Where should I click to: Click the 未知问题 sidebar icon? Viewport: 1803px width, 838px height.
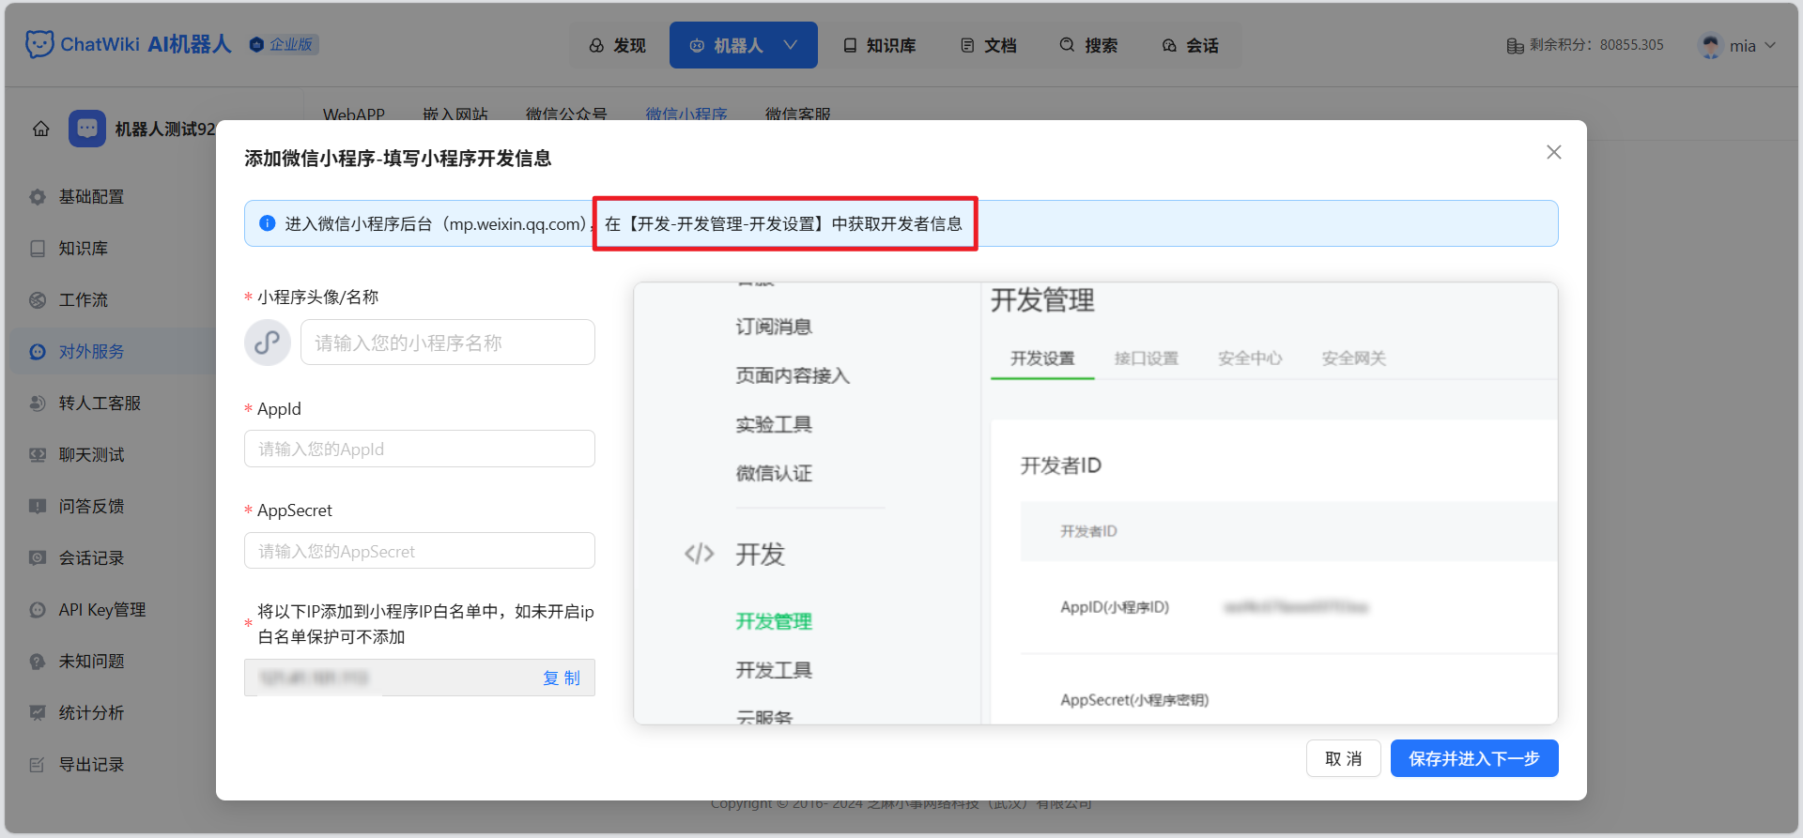point(38,662)
